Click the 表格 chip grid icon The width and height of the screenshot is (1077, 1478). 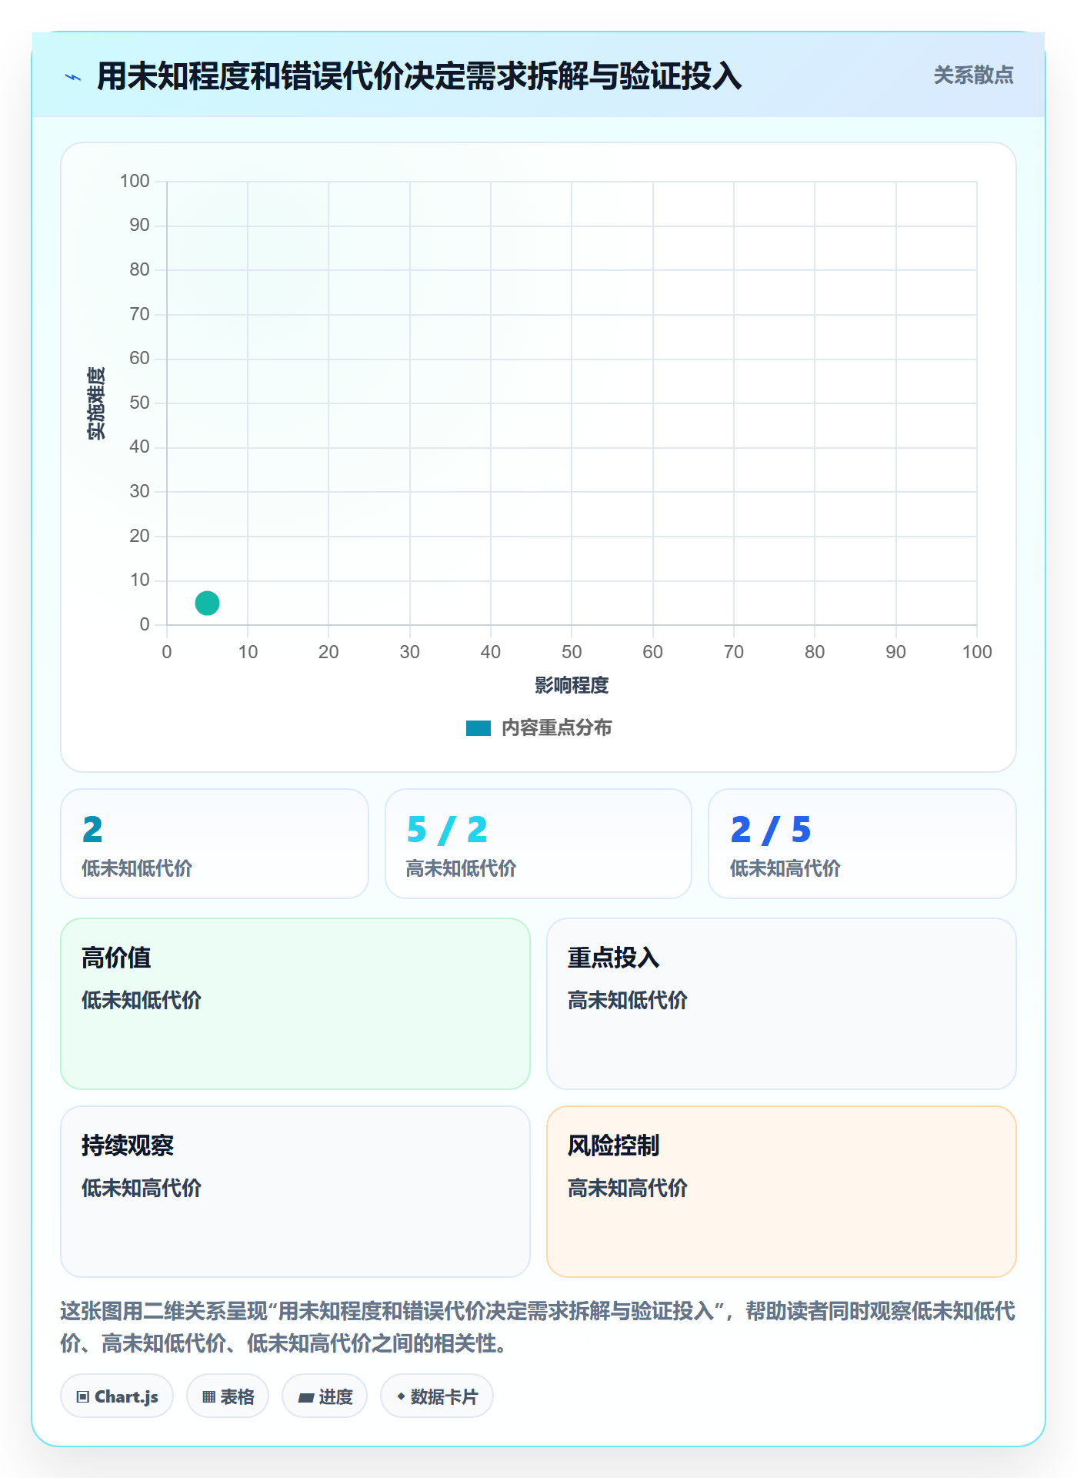coord(209,1397)
